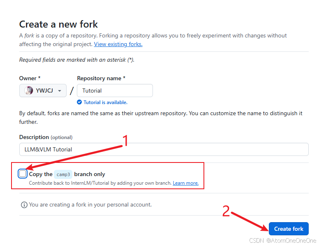
Task: Expand owner selector showing YWJCJ
Action: (x=43, y=91)
